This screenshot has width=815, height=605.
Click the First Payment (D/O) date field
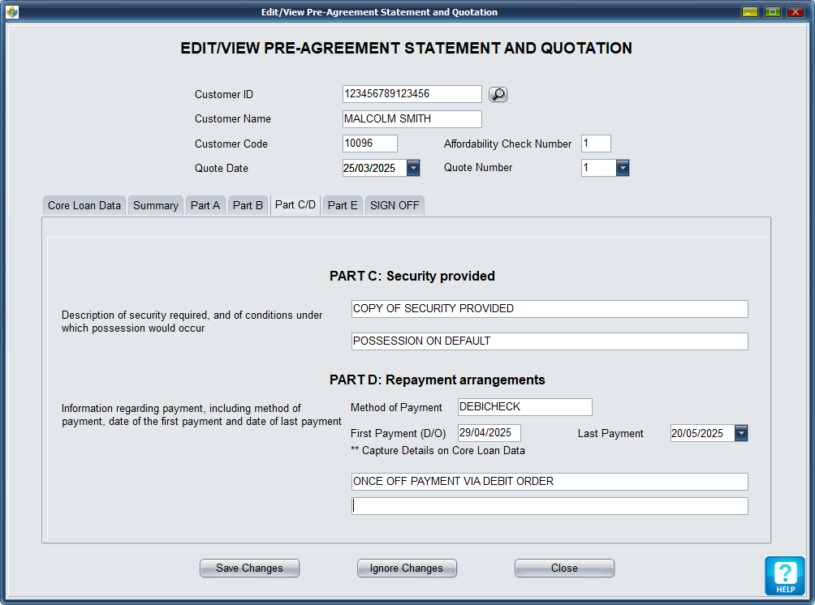pos(489,433)
